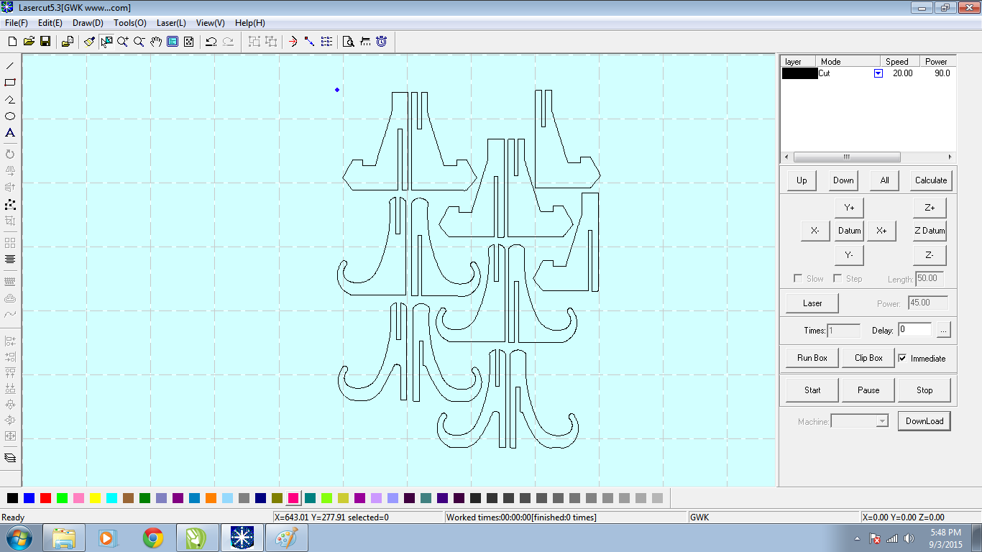Open the View(V) menu
The height and width of the screenshot is (552, 982).
(x=210, y=23)
